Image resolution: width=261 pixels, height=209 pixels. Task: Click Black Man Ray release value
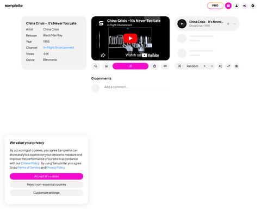coord(53,35)
